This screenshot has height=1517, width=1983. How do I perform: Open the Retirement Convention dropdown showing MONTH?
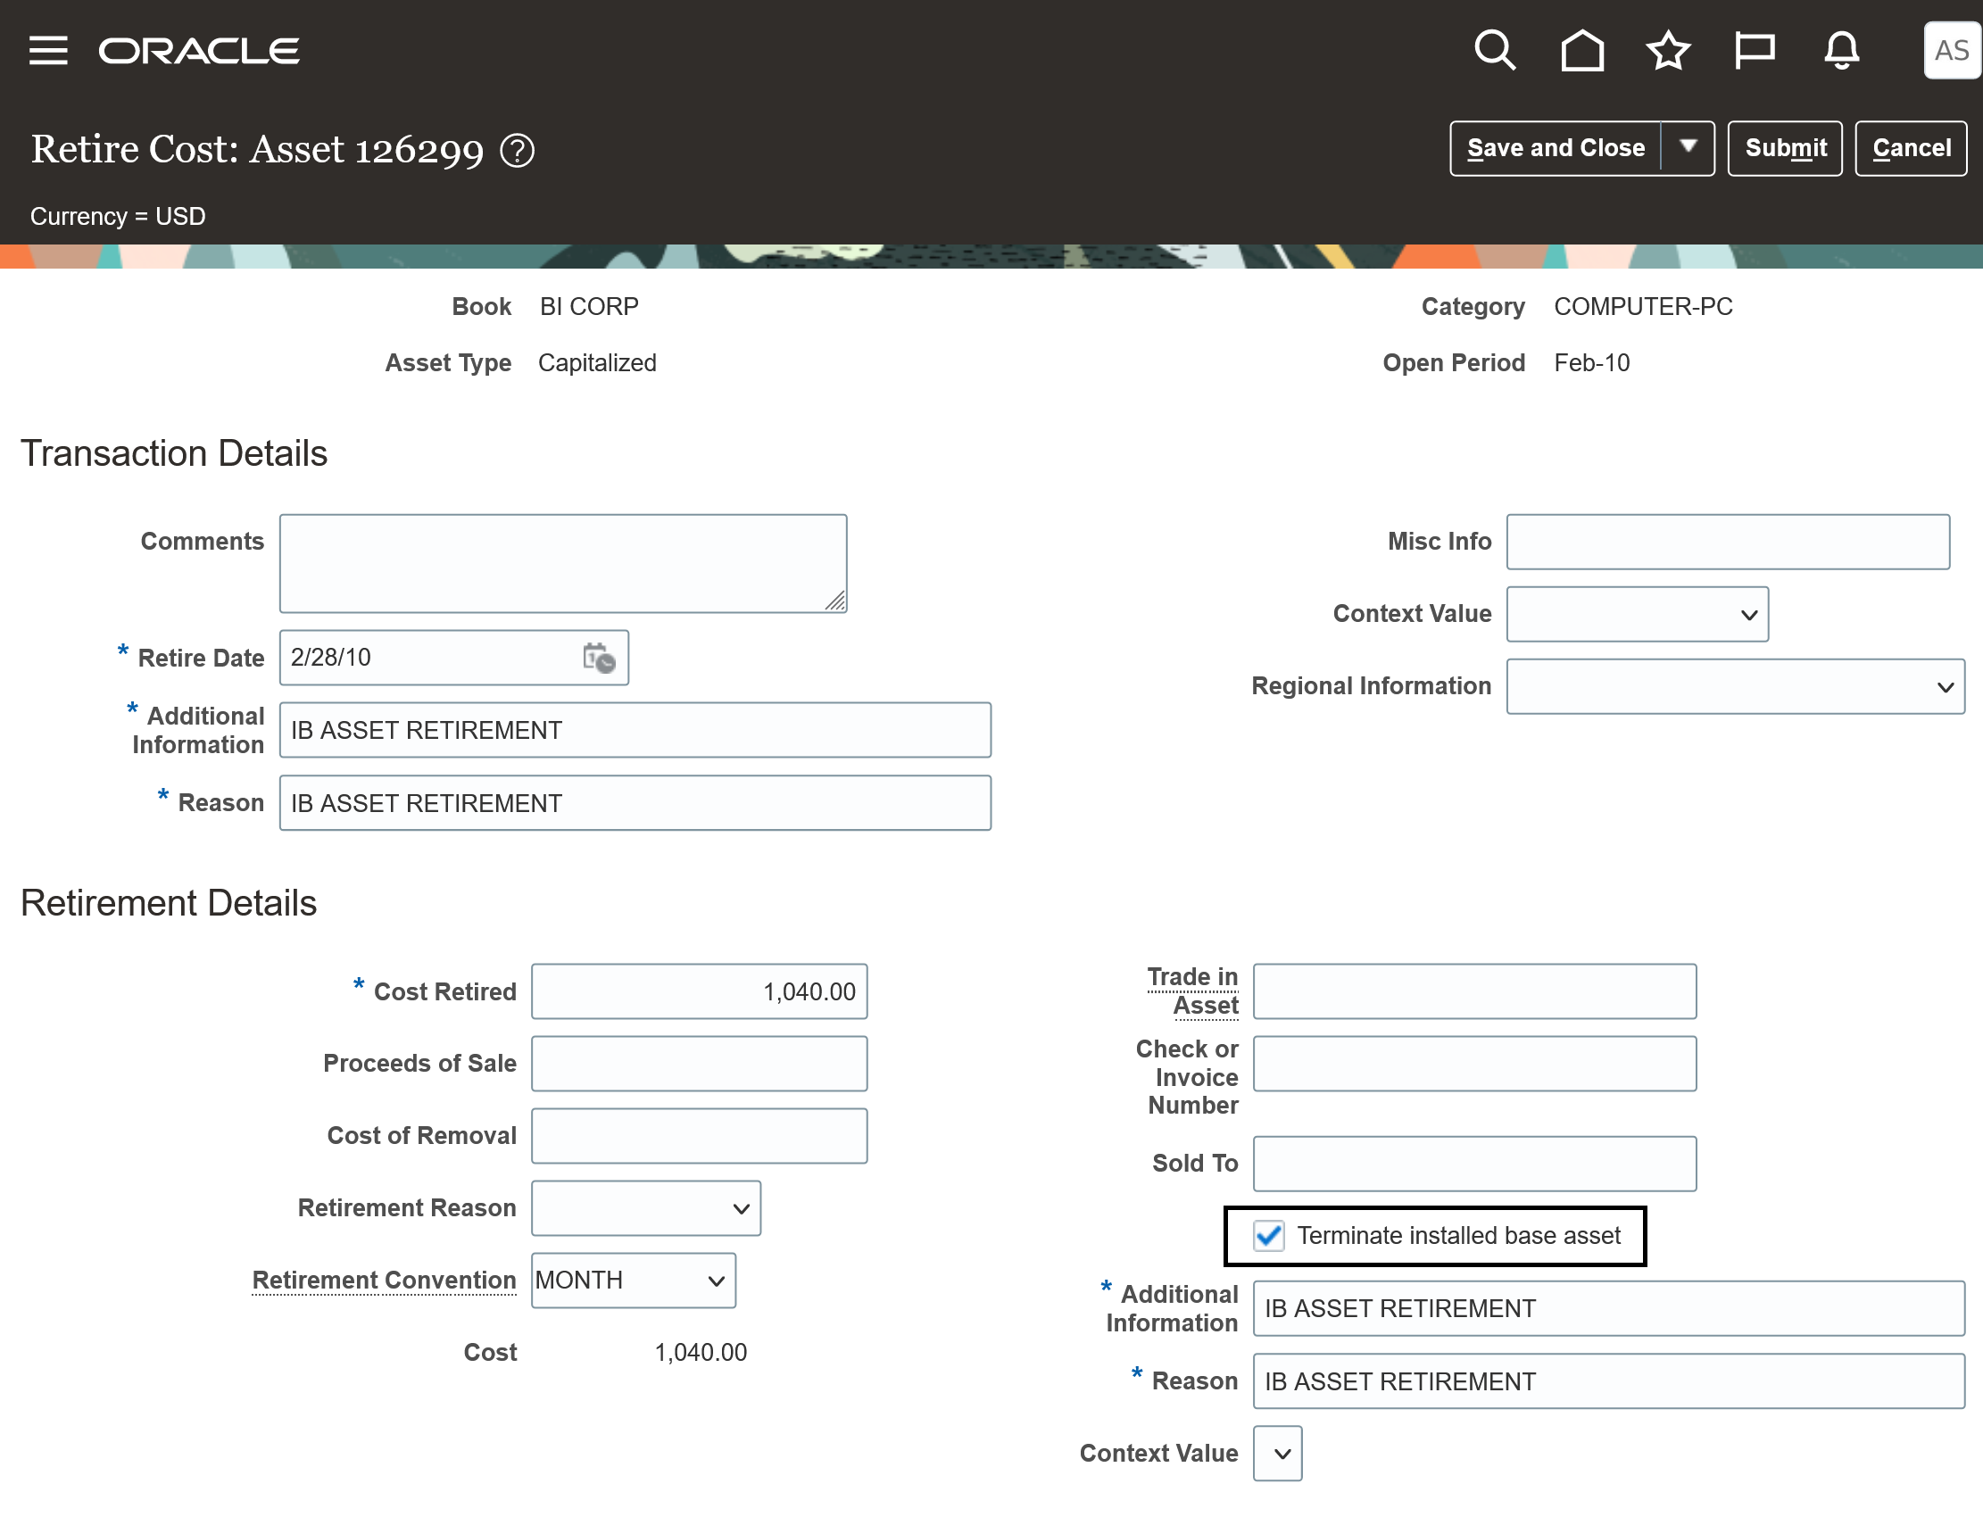tap(633, 1281)
